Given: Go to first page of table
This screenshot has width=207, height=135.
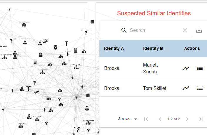Looking at the screenshot, I should pos(146,119).
